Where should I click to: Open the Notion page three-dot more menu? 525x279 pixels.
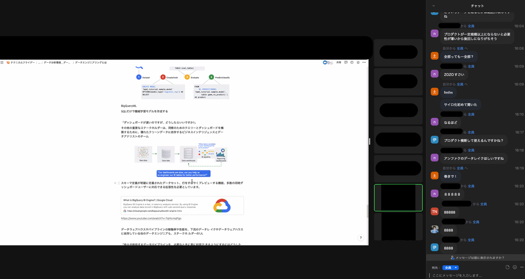364,63
